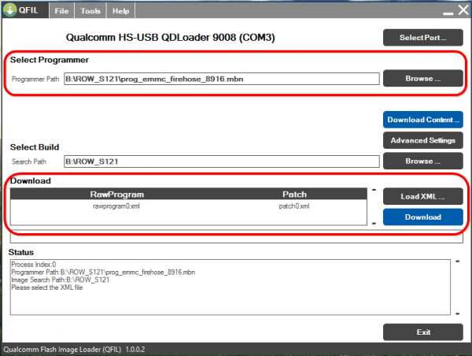Screen dimensions: 472x356
Task: Click 'Process Index:0' status line
Action: pos(33,265)
